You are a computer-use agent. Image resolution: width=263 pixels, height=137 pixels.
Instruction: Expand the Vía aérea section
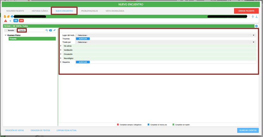[61, 46]
